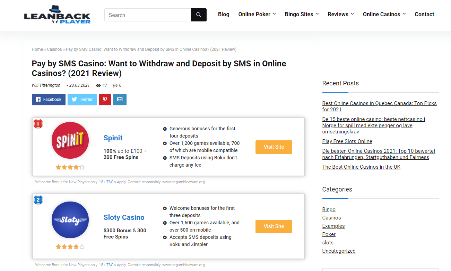Image resolution: width=451 pixels, height=271 pixels.
Task: Share by email envelope icon
Action: tap(120, 100)
